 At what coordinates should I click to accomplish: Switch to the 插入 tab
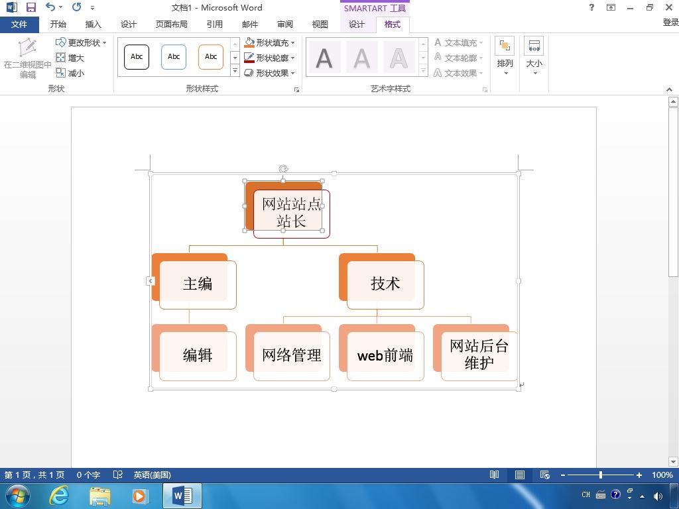(x=93, y=25)
